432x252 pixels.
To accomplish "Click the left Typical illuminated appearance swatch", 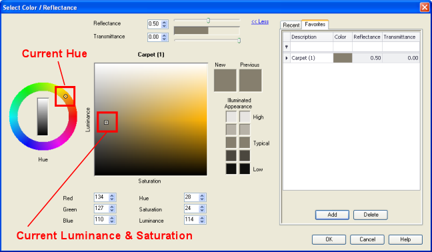I will [231, 143].
